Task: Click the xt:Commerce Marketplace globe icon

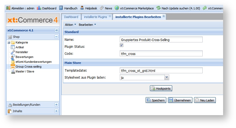Action: 117,8
